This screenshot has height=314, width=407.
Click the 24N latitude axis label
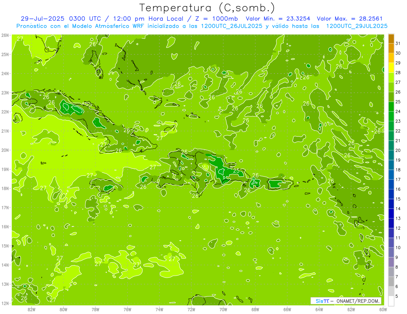(5, 74)
